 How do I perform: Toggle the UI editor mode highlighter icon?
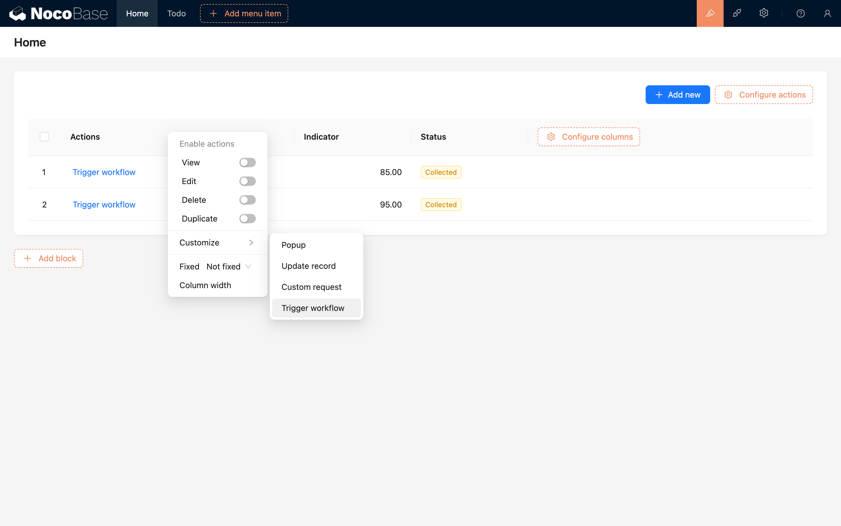click(710, 13)
